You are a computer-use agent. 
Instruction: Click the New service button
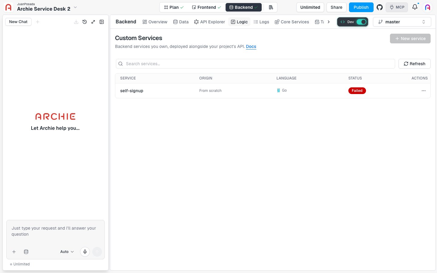click(410, 39)
